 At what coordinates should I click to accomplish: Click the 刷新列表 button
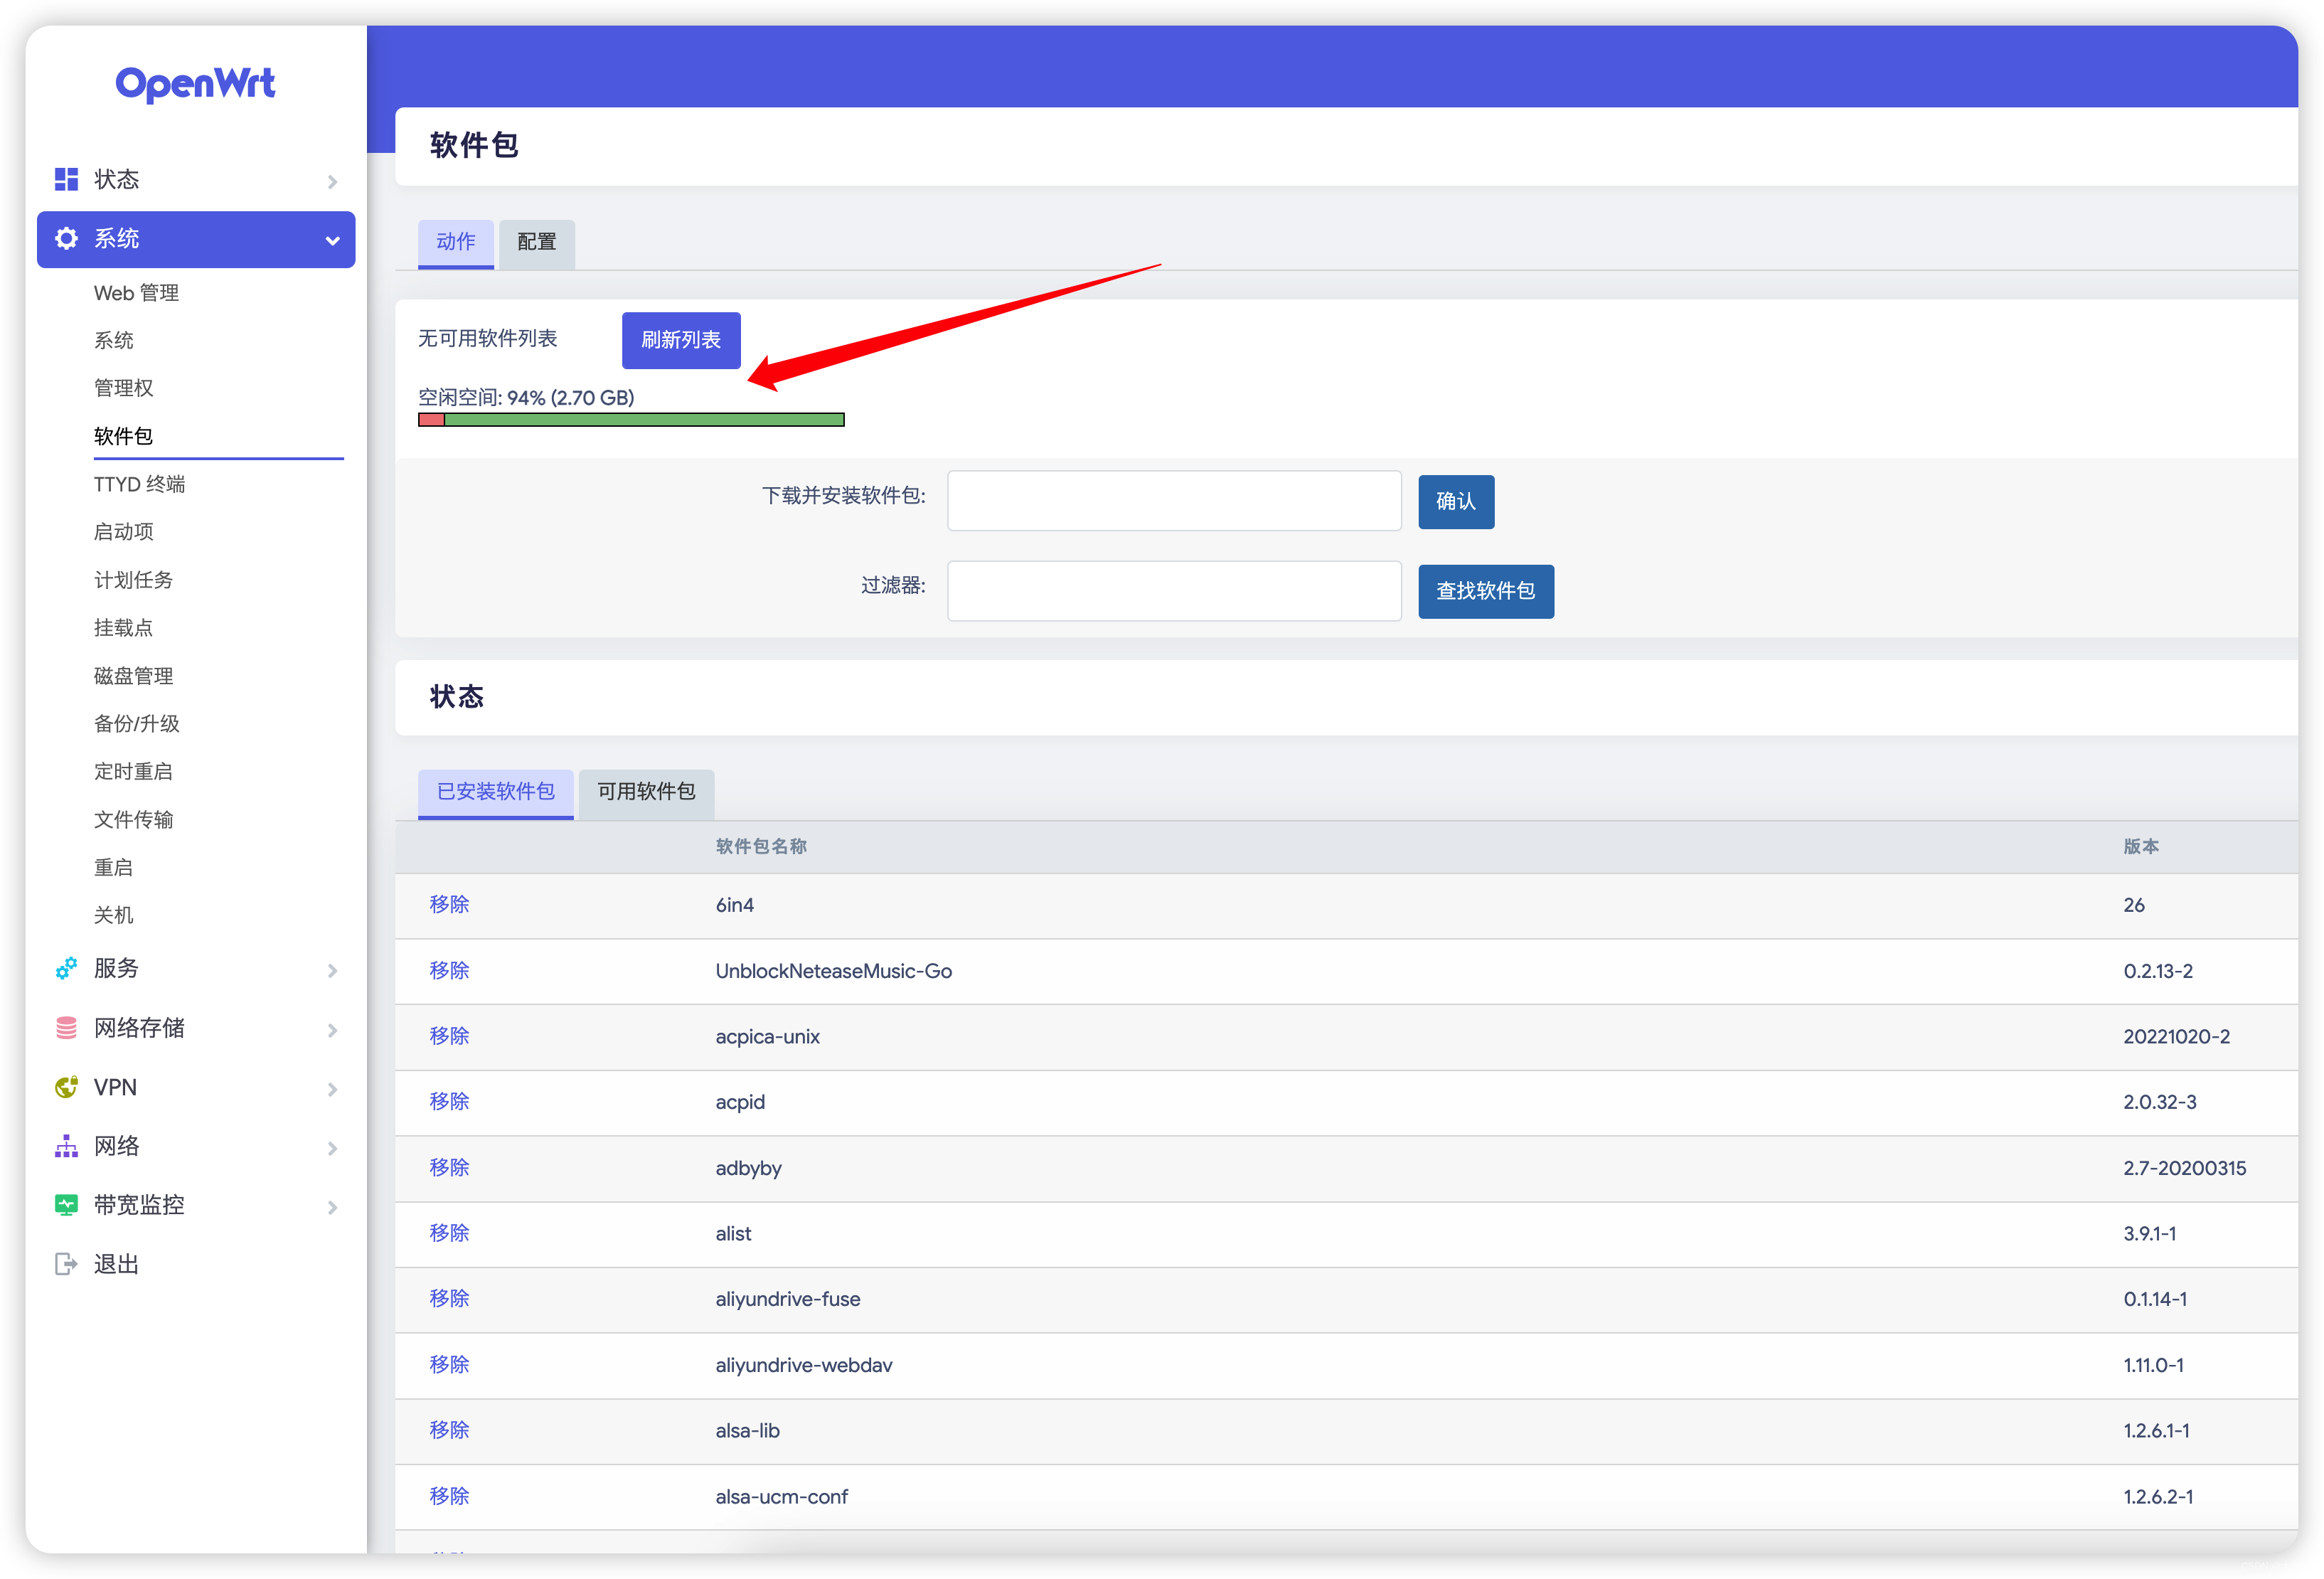680,340
